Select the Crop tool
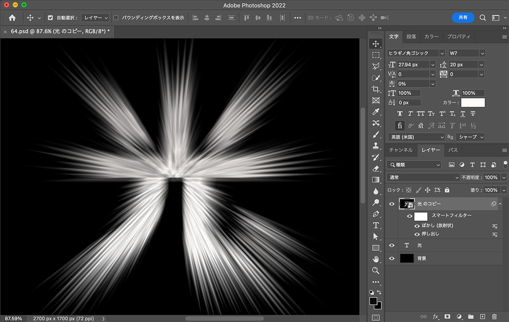 point(375,89)
